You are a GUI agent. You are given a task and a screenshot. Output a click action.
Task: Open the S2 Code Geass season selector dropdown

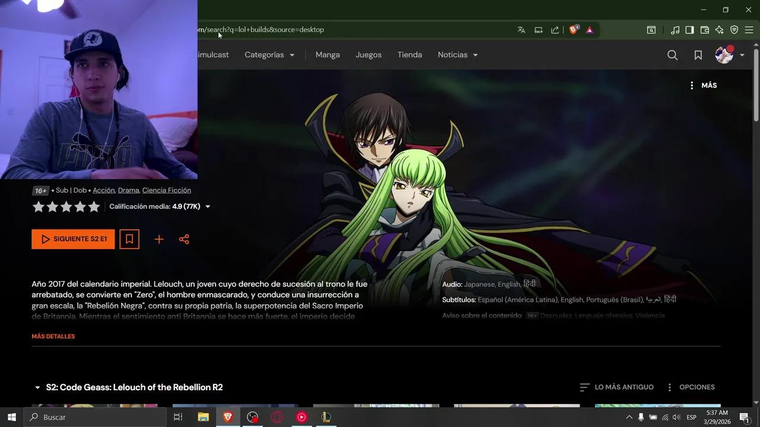(129, 387)
